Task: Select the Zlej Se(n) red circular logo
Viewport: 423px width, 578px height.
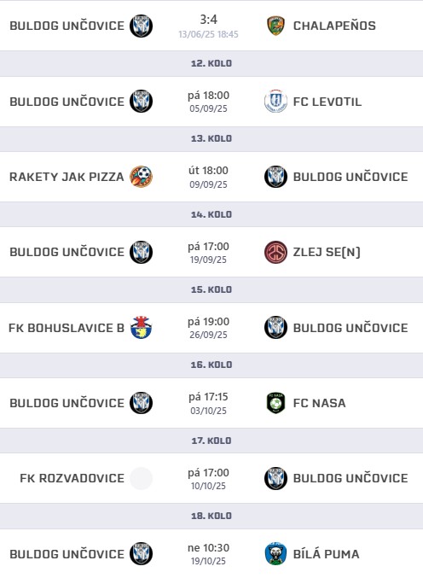Action: point(275,252)
